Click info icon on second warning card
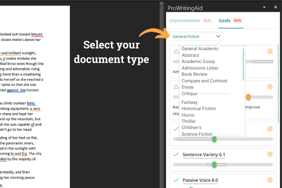Viewport: 282px width, 188px height. click(270, 87)
